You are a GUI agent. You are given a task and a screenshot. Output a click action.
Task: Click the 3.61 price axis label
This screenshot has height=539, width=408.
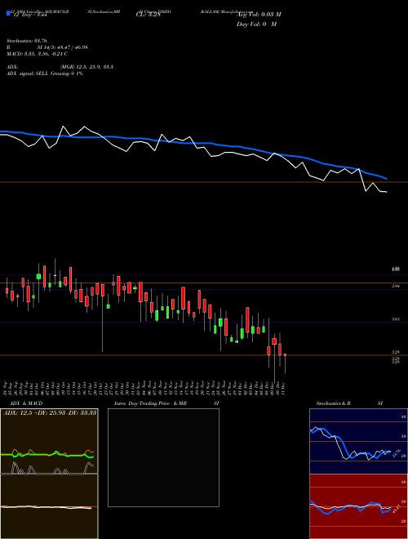396,319
